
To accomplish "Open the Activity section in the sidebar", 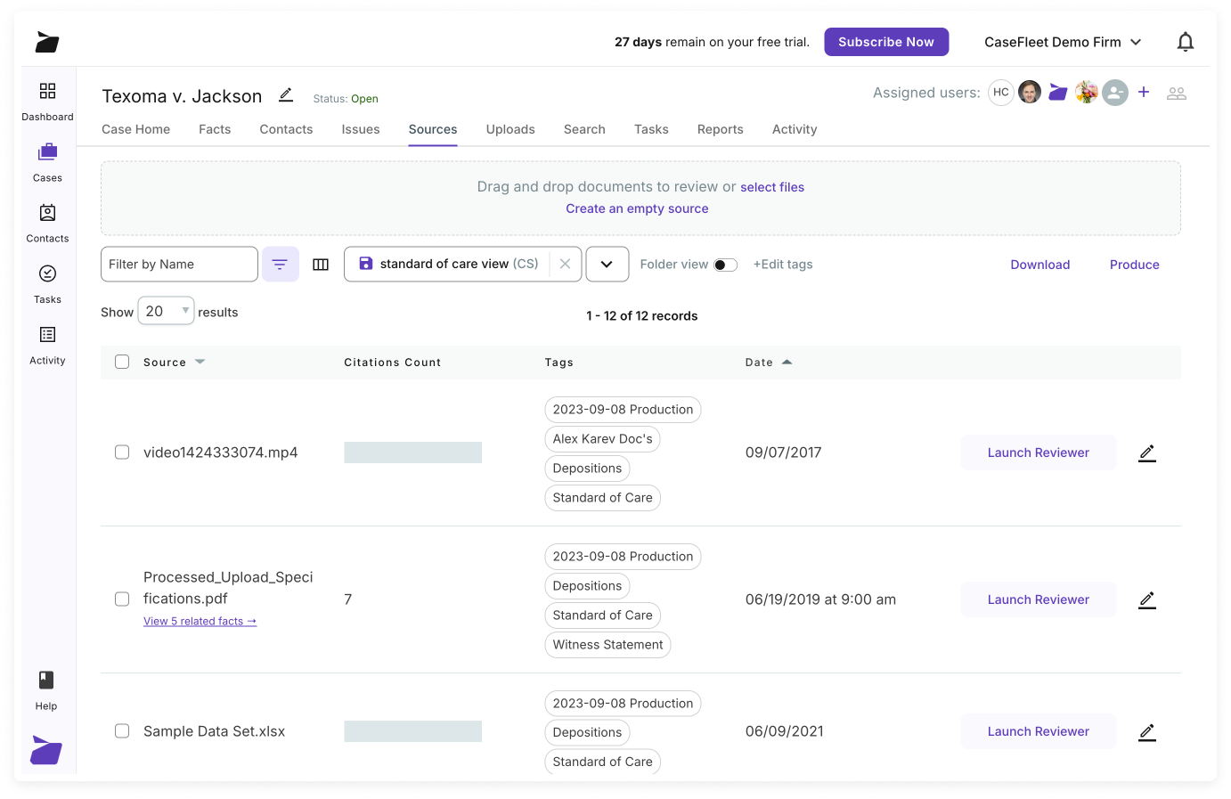I will [x=47, y=345].
